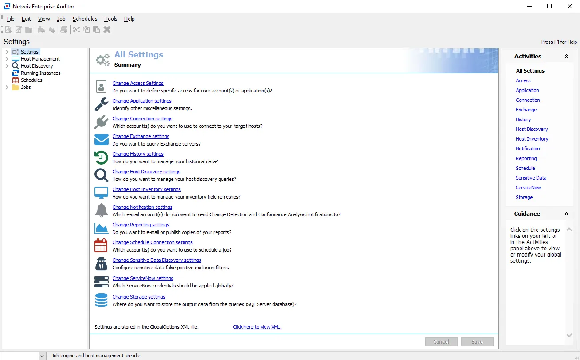Click the server stack ServiceNow icon
This screenshot has width=580, height=360.
coord(102,282)
